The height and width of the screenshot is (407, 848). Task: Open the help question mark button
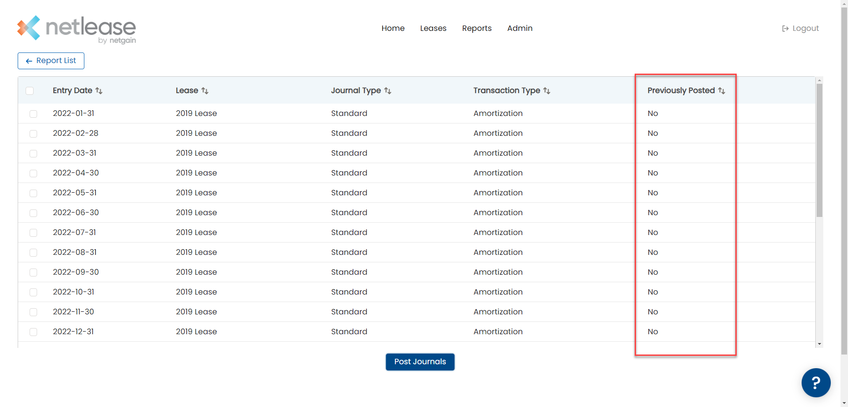tap(816, 382)
